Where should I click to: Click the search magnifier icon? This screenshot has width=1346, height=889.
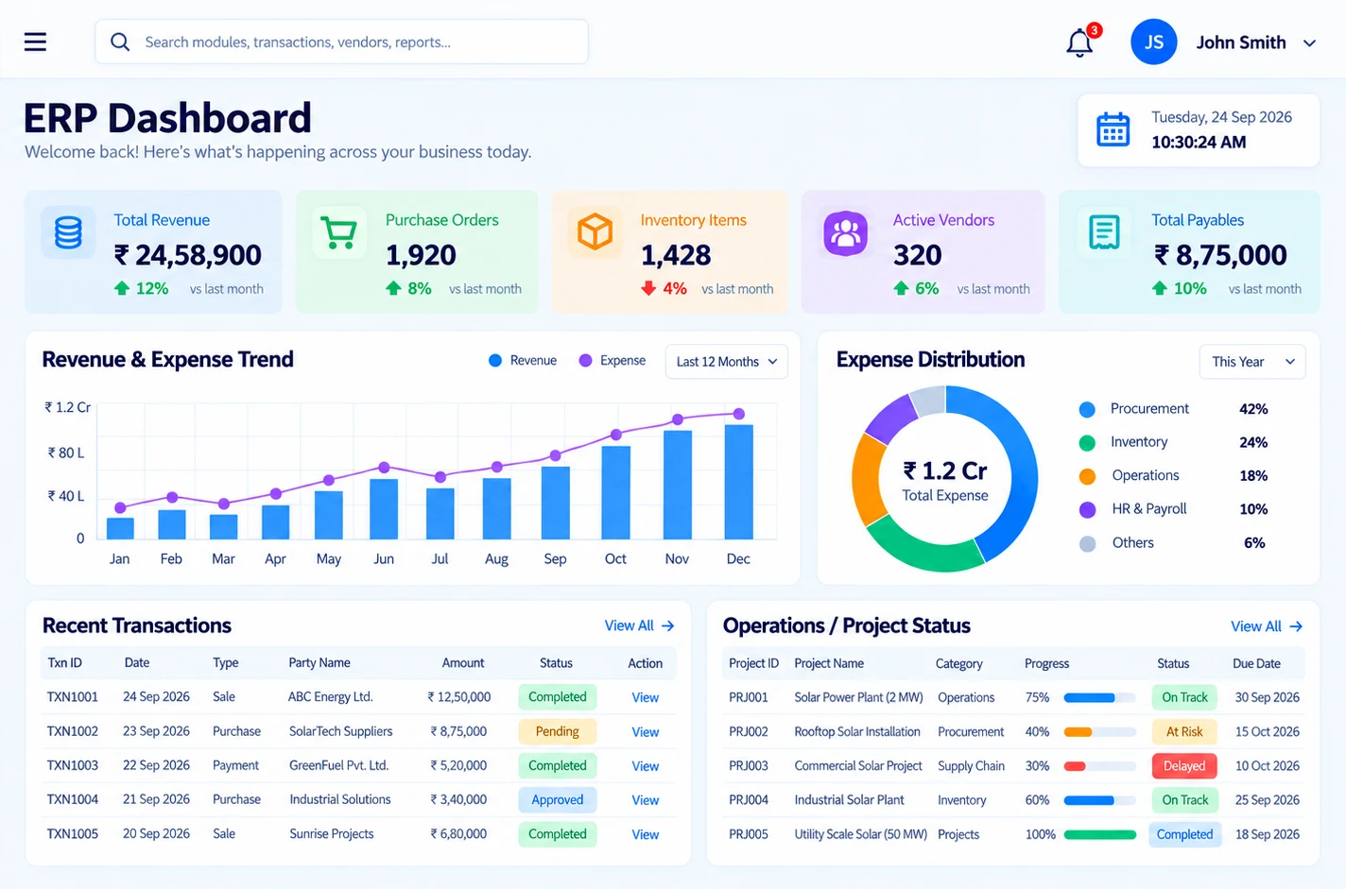coord(120,42)
